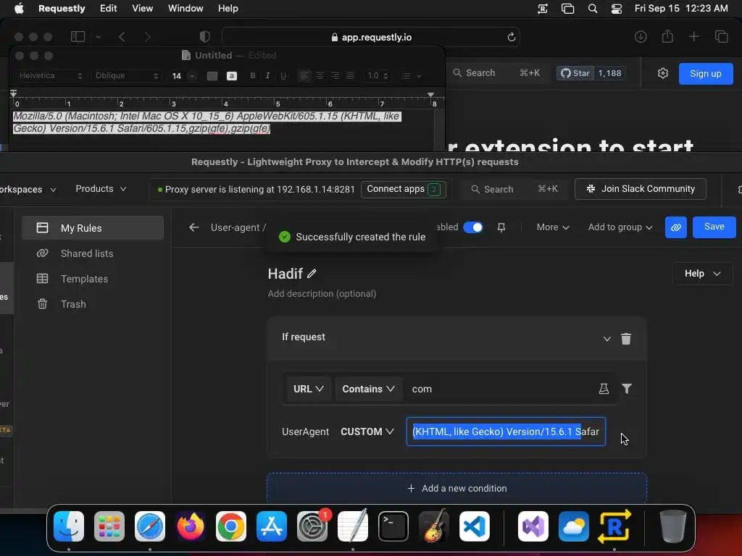Go back with the left arrow
742x556 pixels.
click(x=194, y=227)
